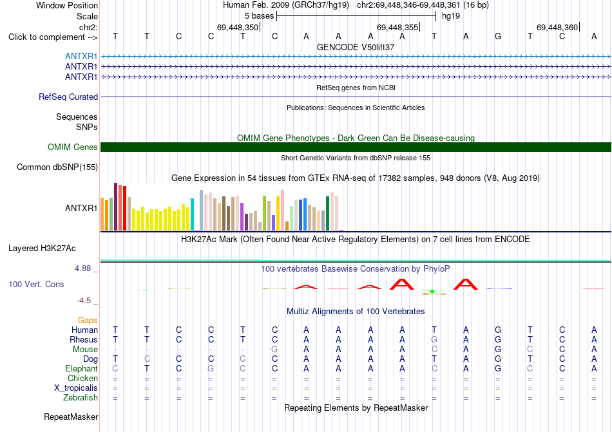Click the H3K27Ac Mark track title

356,239
